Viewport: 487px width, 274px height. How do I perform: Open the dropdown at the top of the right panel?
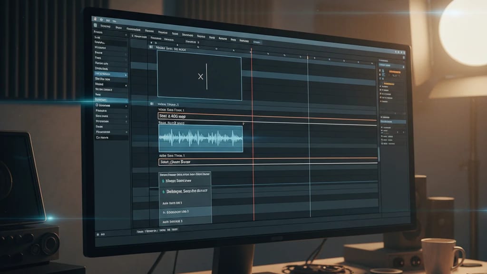click(x=391, y=66)
